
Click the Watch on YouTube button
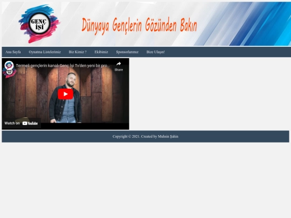[21, 123]
